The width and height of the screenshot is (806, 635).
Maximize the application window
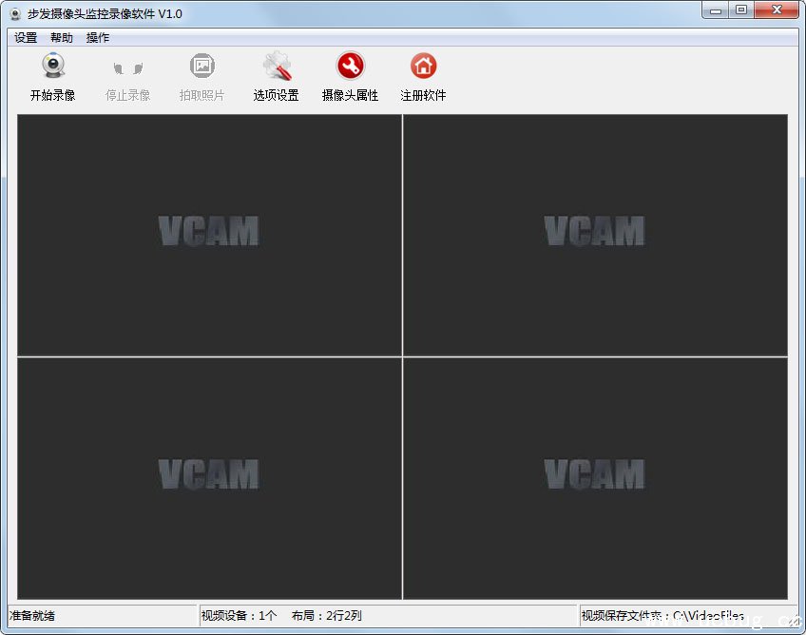coord(741,10)
